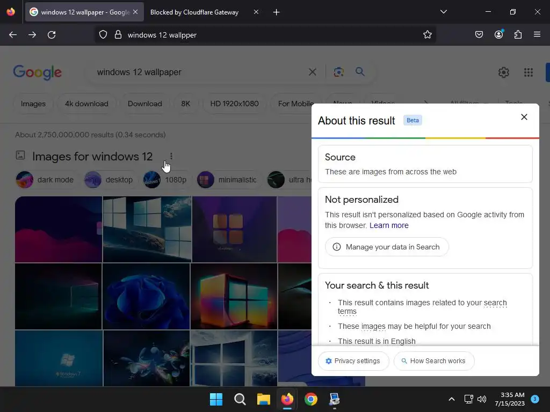Click the Firefox taskbar icon
Viewport: 550px width, 412px height.
click(287, 399)
